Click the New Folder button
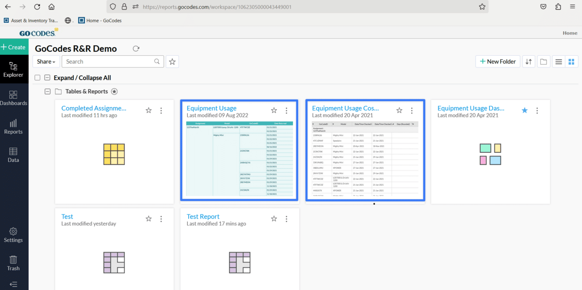The image size is (582, 290). pos(498,62)
